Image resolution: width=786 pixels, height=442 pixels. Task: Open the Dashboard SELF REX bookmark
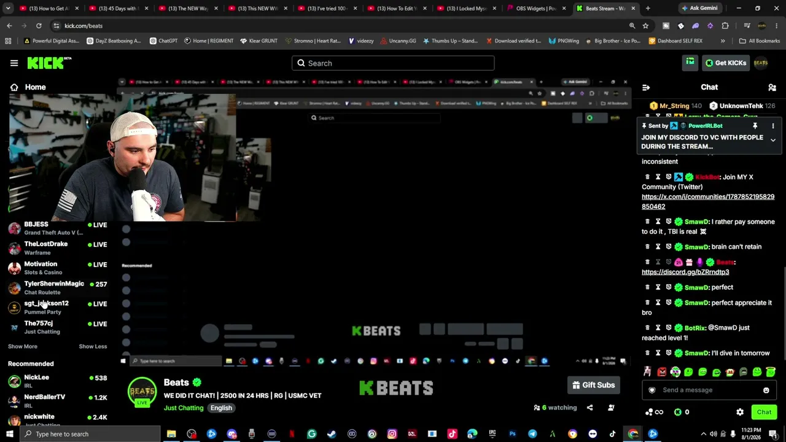675,41
